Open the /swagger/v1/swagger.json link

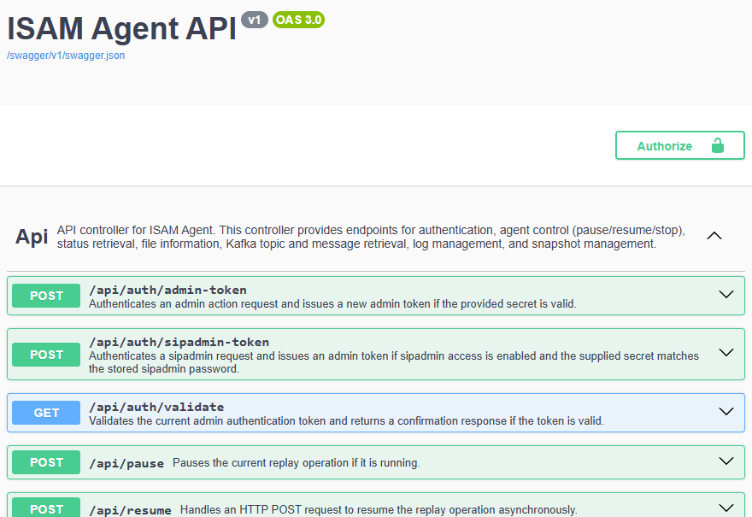(x=66, y=56)
